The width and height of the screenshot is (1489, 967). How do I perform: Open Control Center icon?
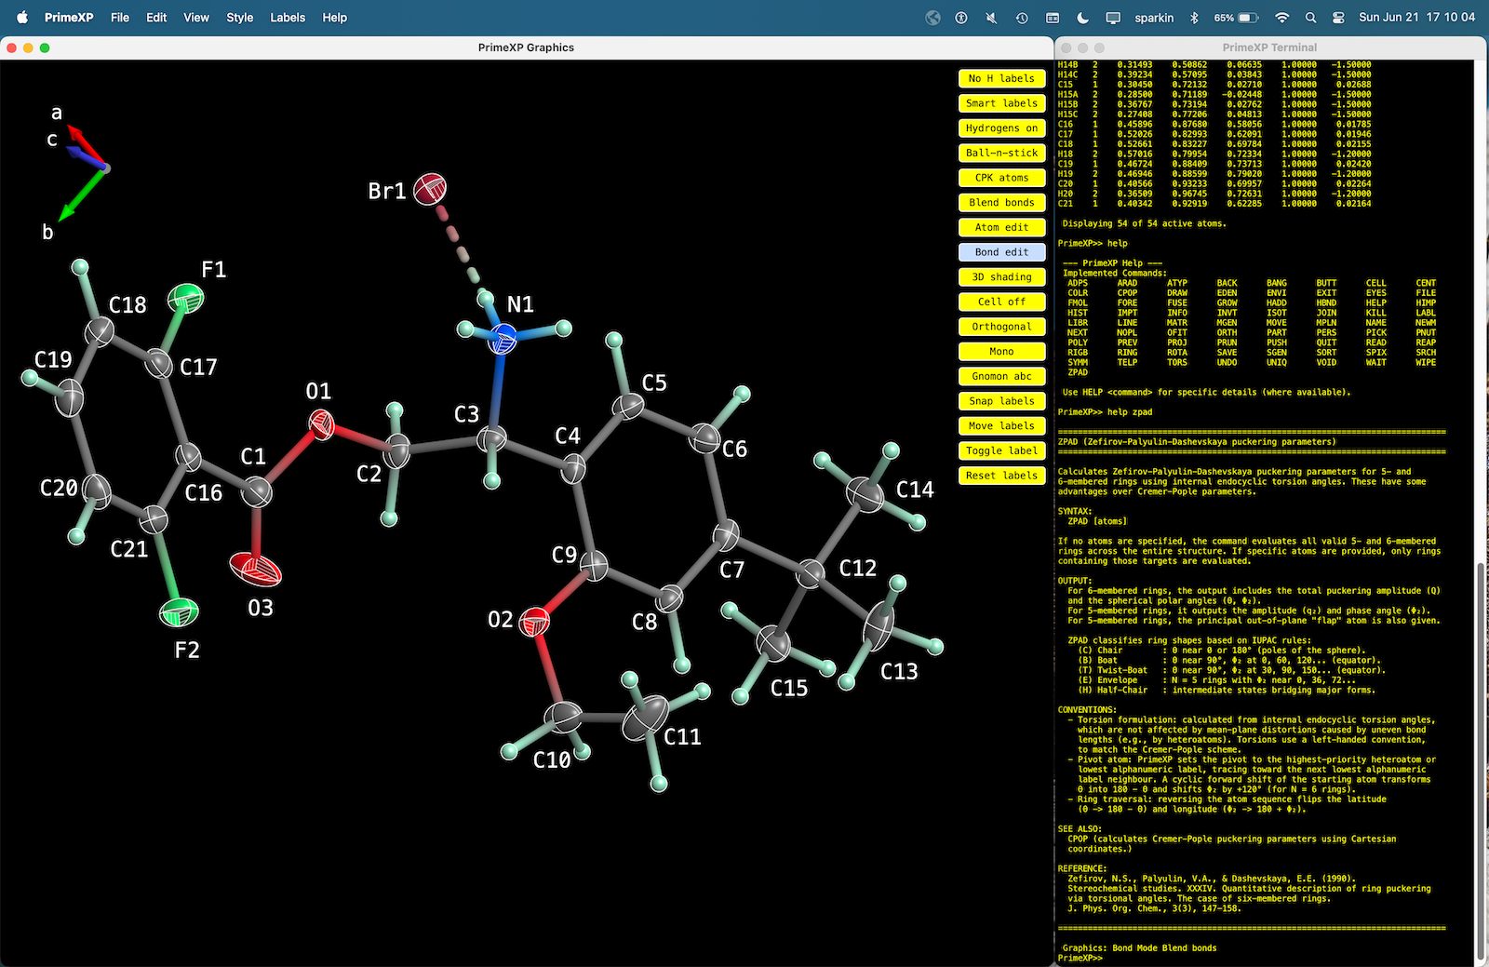pos(1338,18)
